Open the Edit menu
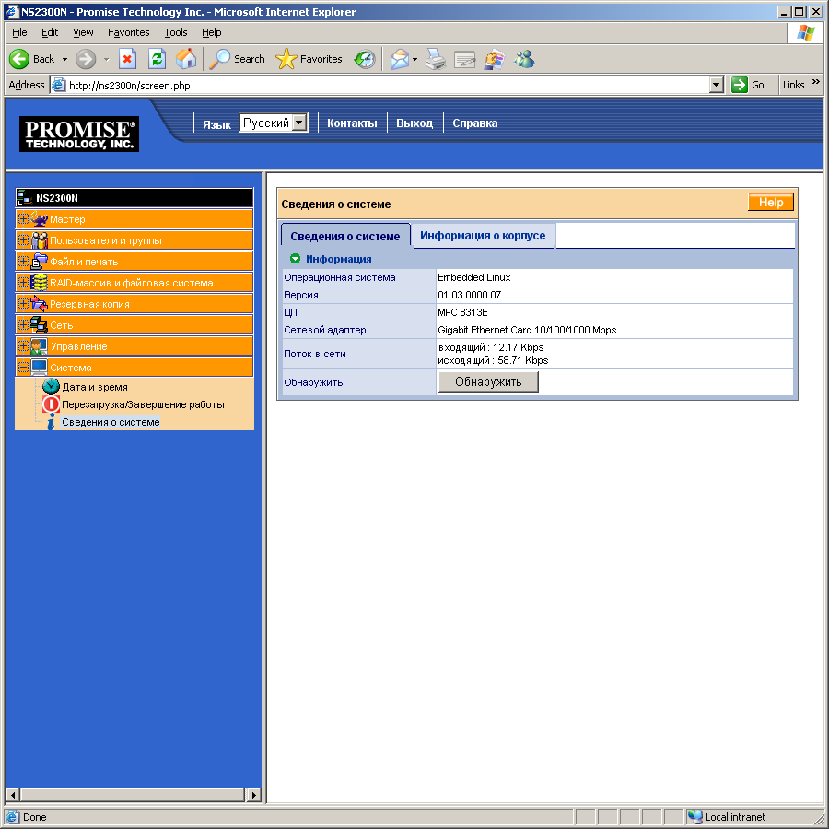The image size is (829, 829). point(50,32)
